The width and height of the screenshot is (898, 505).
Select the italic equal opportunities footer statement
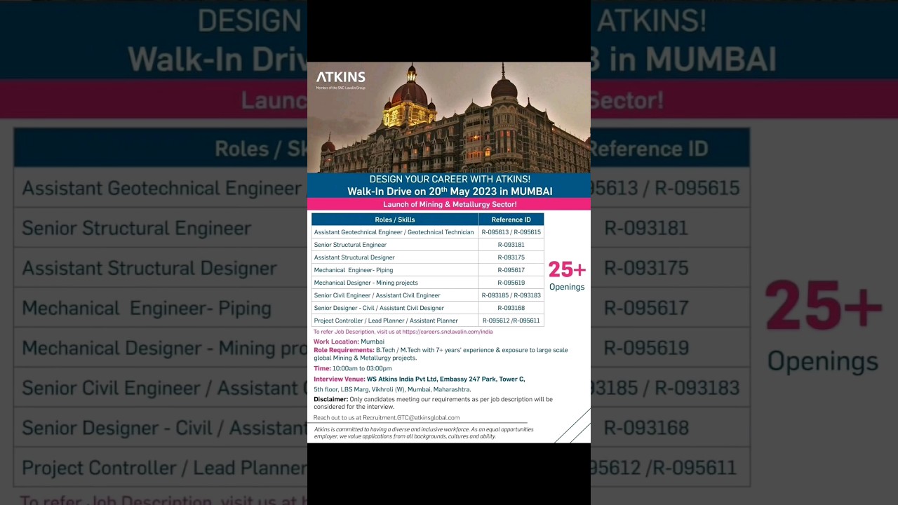pos(424,433)
